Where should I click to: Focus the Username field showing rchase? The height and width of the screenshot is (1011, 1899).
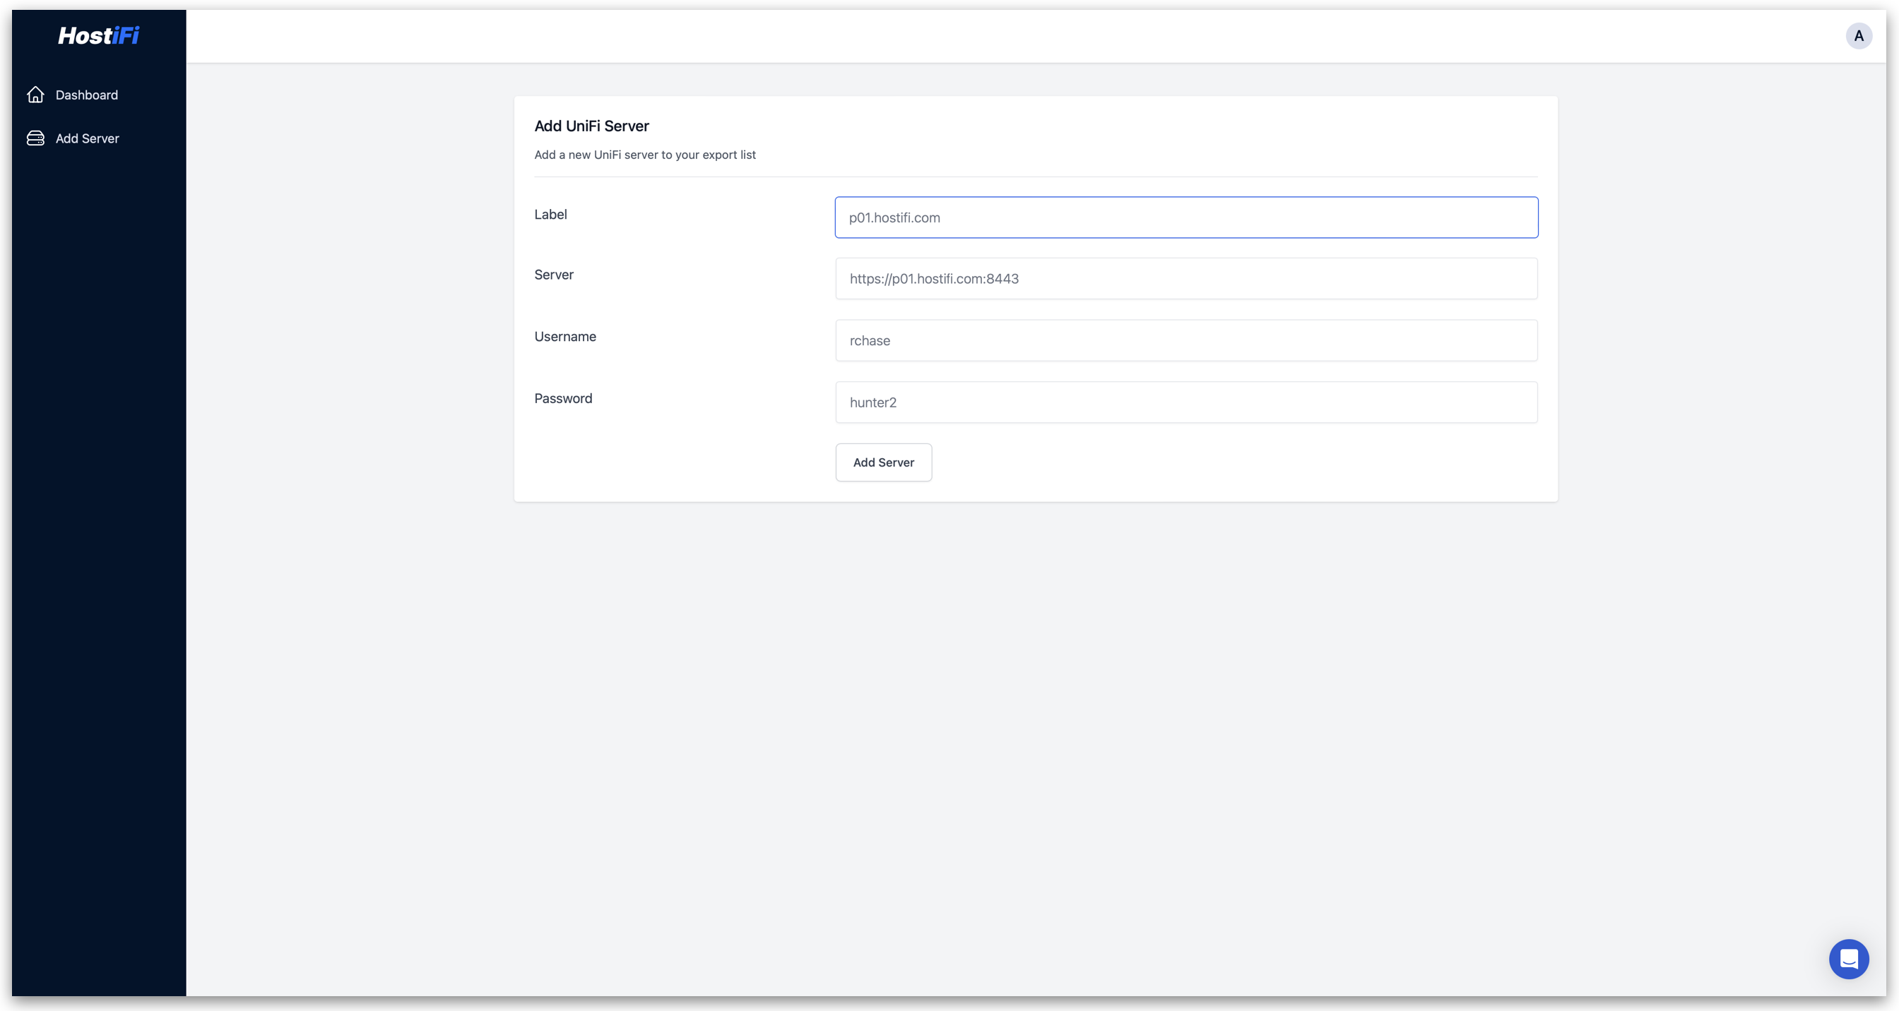tap(1185, 340)
